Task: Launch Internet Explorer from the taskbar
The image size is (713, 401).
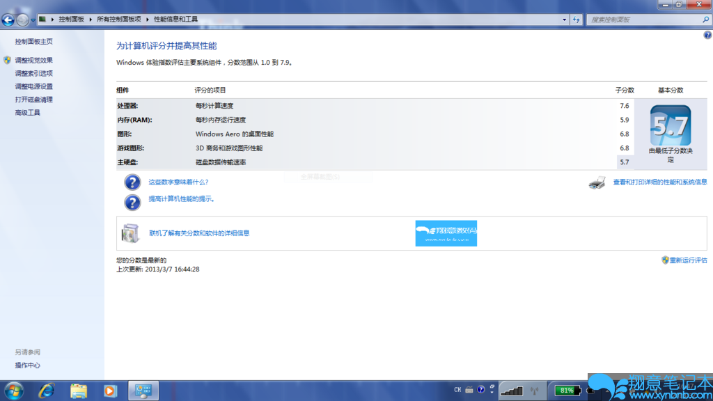Action: [x=47, y=391]
